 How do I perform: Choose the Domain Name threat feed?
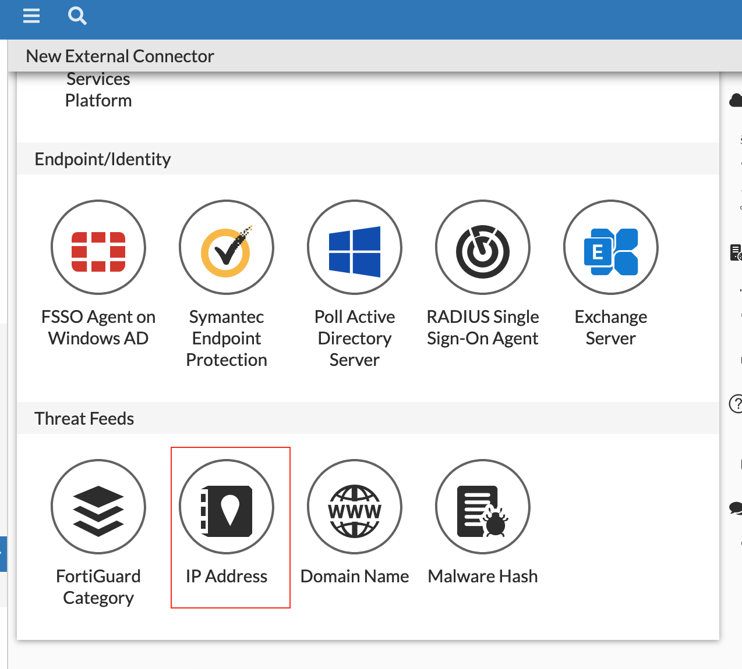pos(354,507)
